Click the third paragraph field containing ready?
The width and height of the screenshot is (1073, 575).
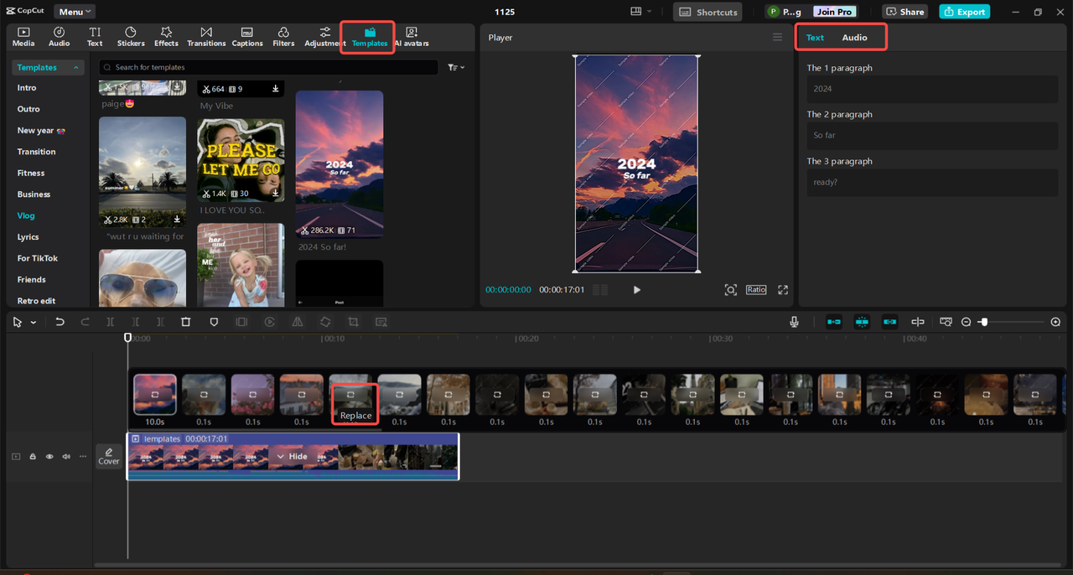click(x=932, y=182)
